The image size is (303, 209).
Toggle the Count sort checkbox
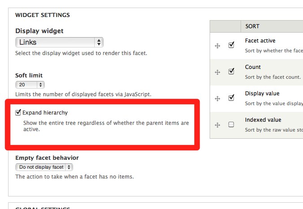pyautogui.click(x=231, y=72)
